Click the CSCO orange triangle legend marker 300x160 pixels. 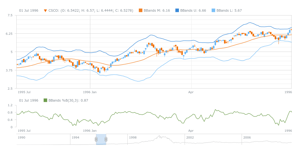pyautogui.click(x=45, y=11)
